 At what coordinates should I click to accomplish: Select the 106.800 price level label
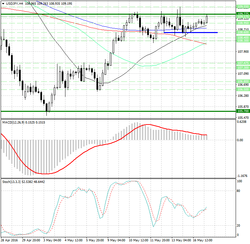point(243,81)
